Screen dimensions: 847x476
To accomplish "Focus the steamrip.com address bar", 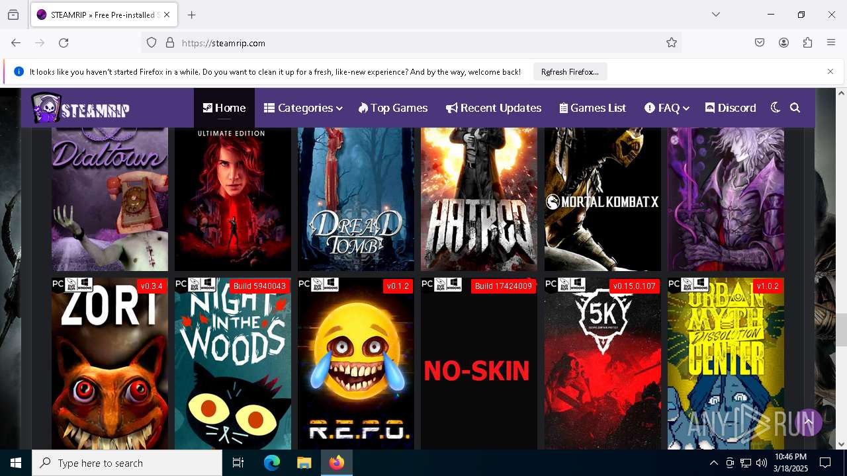I will pos(410,43).
